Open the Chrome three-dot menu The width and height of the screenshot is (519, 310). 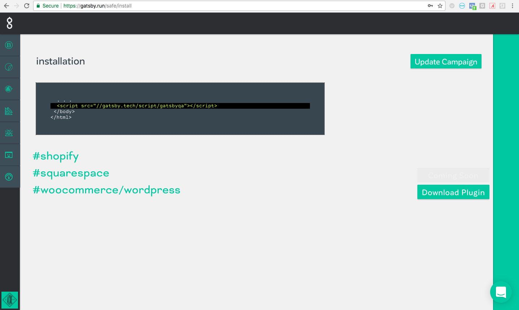click(513, 6)
